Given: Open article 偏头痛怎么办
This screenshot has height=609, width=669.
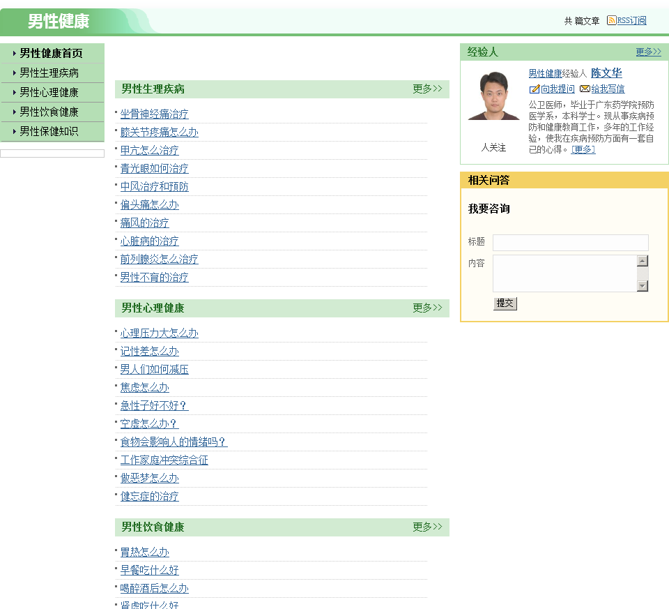Looking at the screenshot, I should click(149, 205).
